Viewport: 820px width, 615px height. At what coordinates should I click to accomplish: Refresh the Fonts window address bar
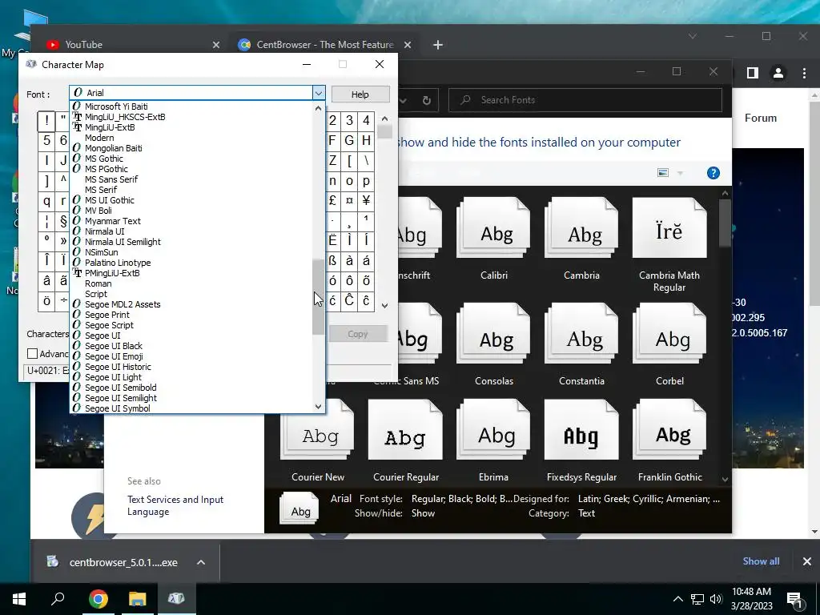coord(427,100)
